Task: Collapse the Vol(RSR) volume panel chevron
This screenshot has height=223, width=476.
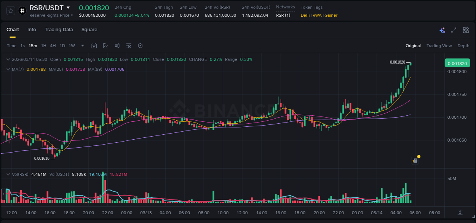Action: [8, 174]
